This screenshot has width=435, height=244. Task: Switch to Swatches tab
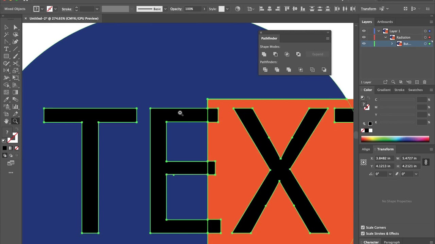pos(415,90)
